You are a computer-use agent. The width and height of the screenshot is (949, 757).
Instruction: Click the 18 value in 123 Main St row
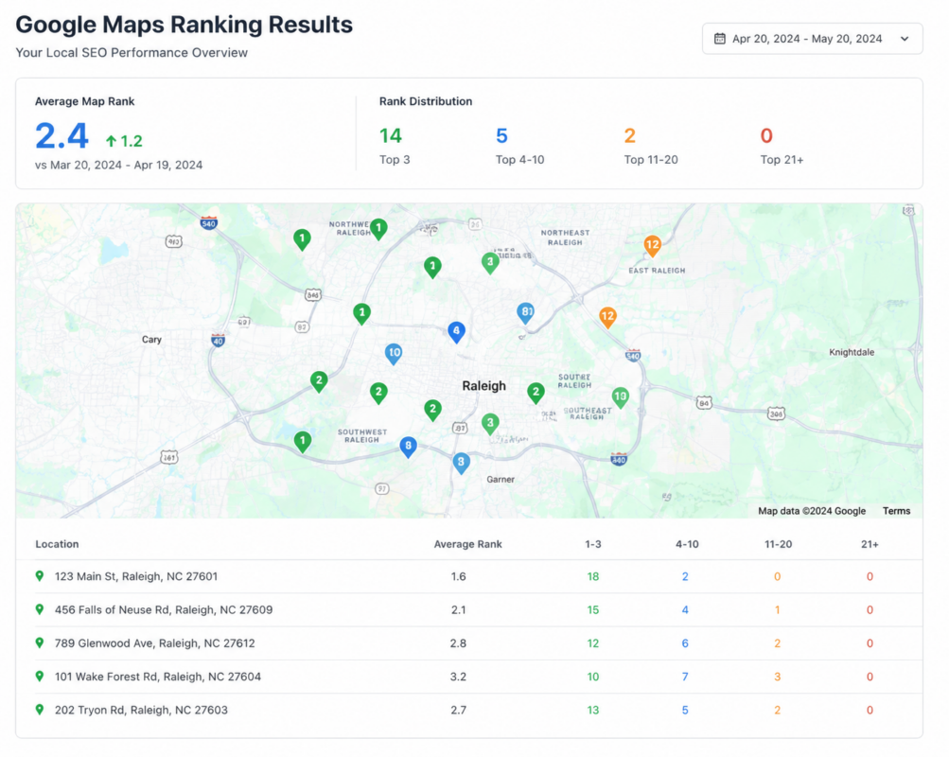click(593, 576)
